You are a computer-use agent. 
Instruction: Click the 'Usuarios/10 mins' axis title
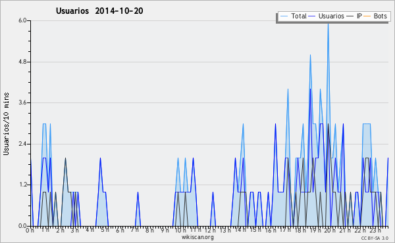(7, 124)
